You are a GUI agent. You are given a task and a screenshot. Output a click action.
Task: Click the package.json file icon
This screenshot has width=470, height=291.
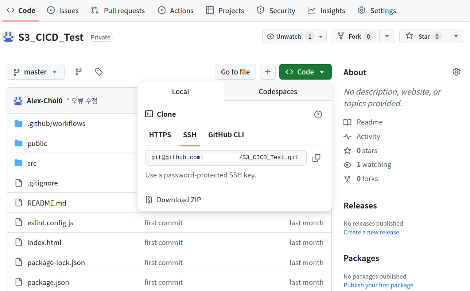pyautogui.click(x=19, y=282)
